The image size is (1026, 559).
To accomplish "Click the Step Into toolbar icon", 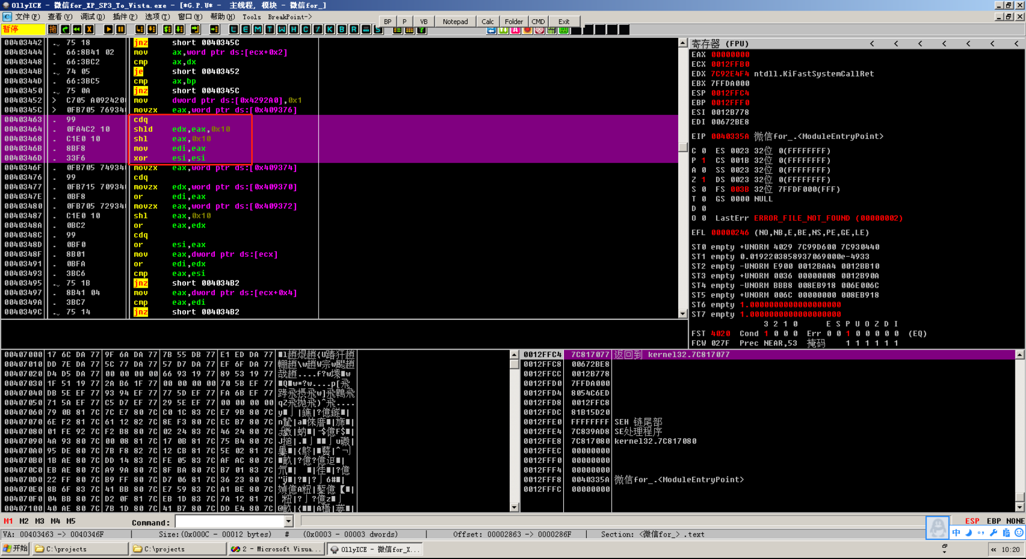I will click(x=140, y=29).
